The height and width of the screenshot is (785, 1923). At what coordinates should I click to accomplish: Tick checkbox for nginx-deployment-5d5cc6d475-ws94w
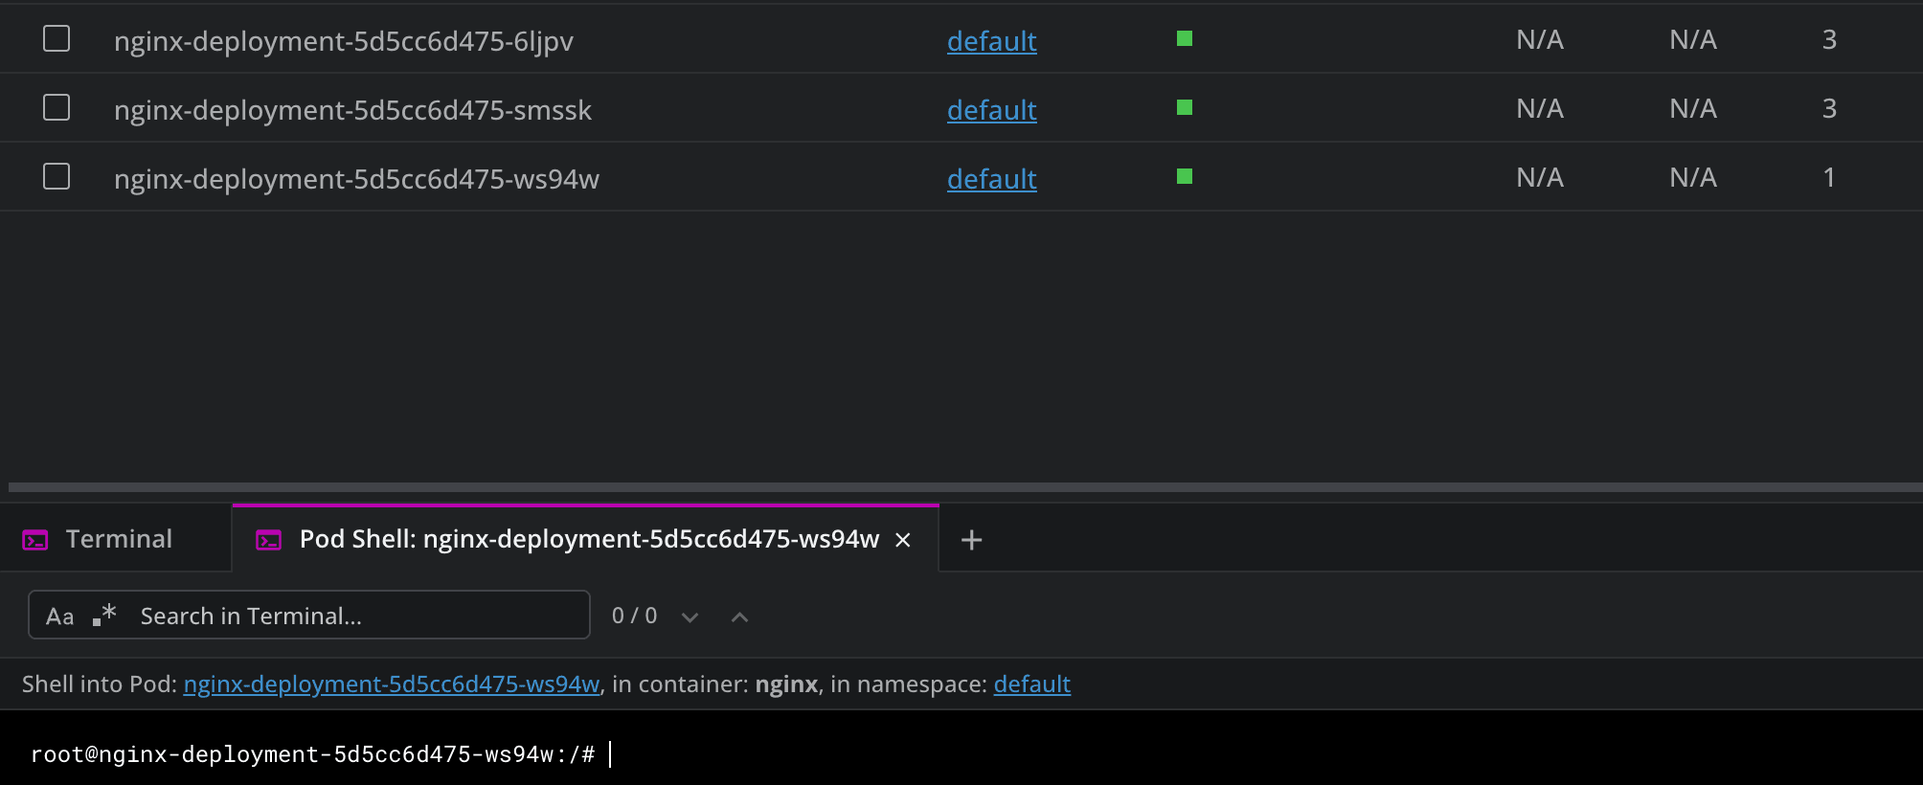pos(57,176)
